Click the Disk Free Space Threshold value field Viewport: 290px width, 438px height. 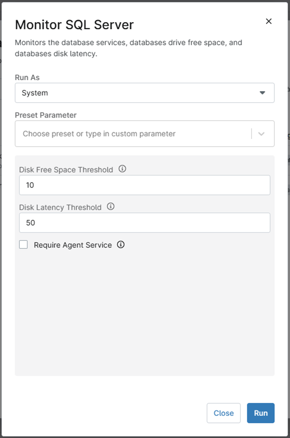pyautogui.click(x=144, y=185)
